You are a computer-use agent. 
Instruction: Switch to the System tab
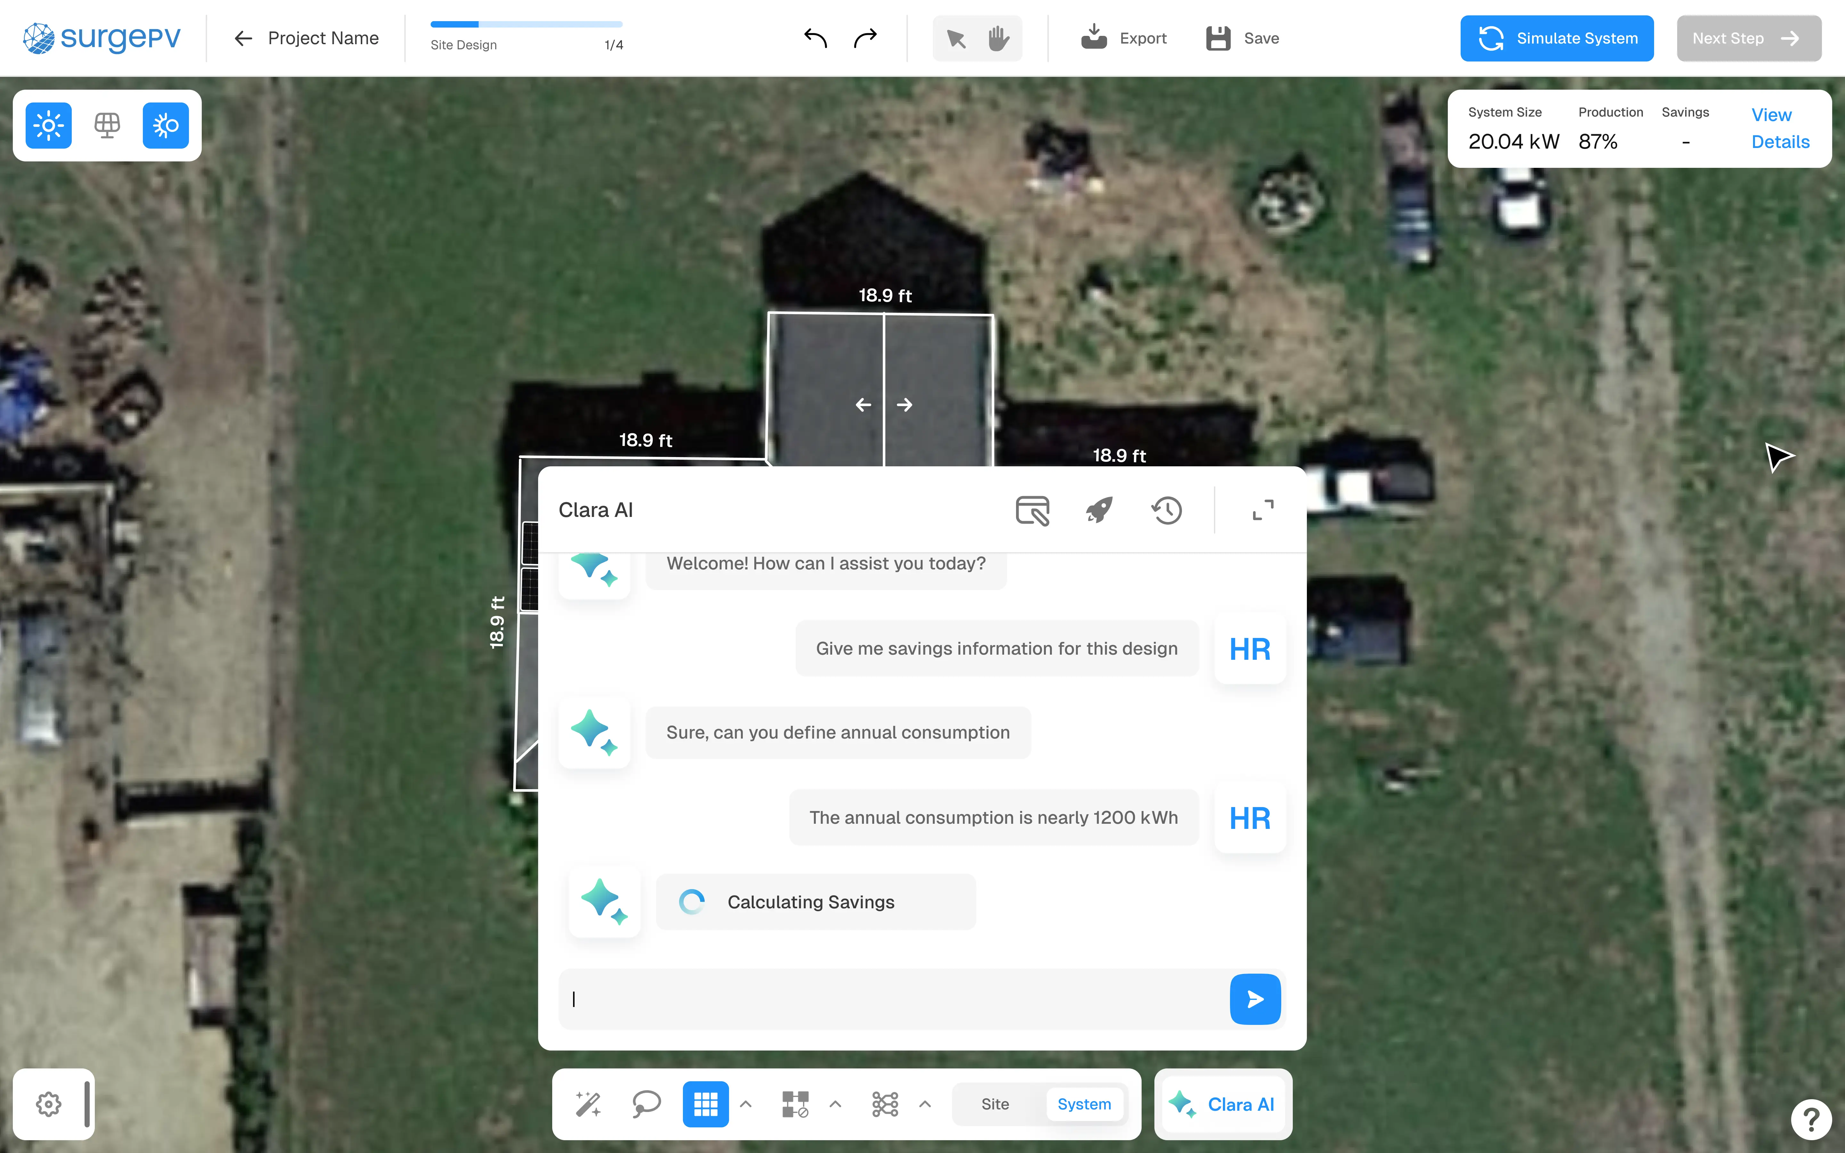coord(1084,1104)
